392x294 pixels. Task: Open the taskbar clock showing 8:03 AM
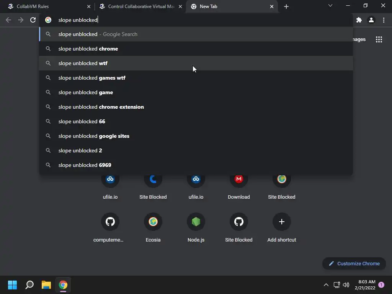point(365,285)
